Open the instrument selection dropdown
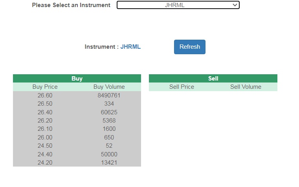The image size is (299, 187). coord(178,5)
